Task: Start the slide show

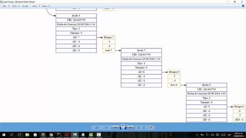Action: pyautogui.click(x=123, y=128)
